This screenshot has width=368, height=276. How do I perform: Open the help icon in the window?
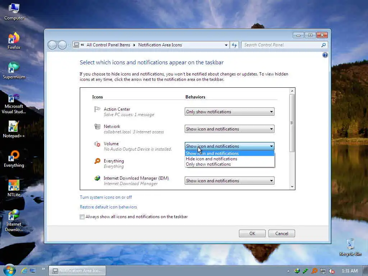point(325,55)
